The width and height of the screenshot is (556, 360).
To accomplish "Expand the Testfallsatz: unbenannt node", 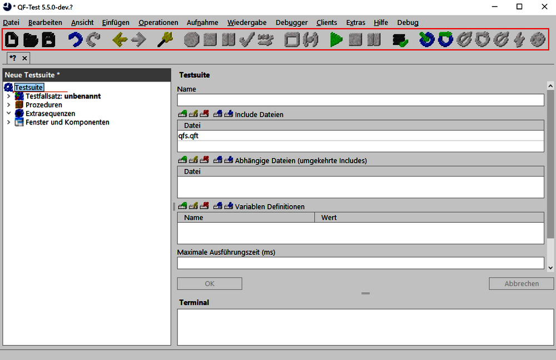I will [x=8, y=96].
